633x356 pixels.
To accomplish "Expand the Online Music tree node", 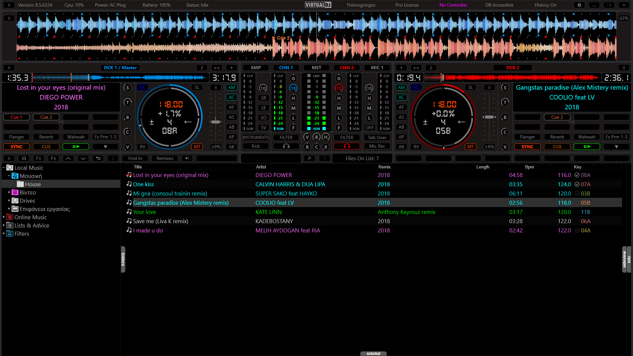I will click(x=4, y=217).
